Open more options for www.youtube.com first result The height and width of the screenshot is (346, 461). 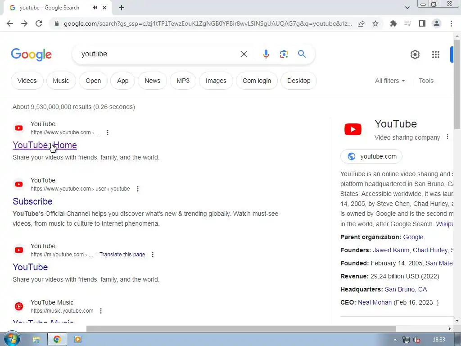(108, 132)
